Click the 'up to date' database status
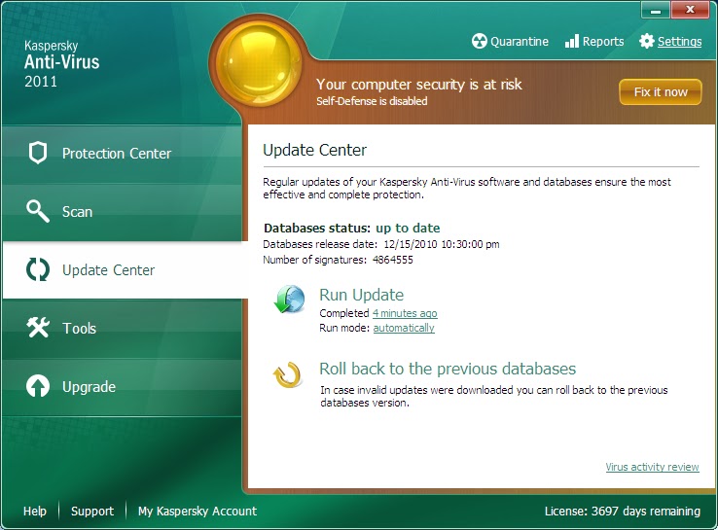 click(x=408, y=228)
